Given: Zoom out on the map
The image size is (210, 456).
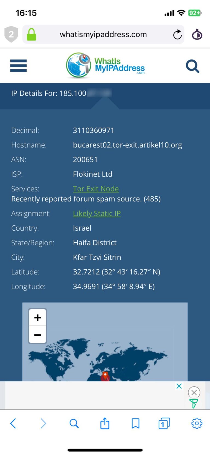Looking at the screenshot, I should [x=38, y=335].
